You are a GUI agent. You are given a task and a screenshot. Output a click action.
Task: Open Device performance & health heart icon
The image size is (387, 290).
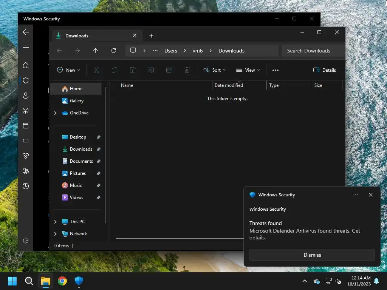(x=26, y=156)
